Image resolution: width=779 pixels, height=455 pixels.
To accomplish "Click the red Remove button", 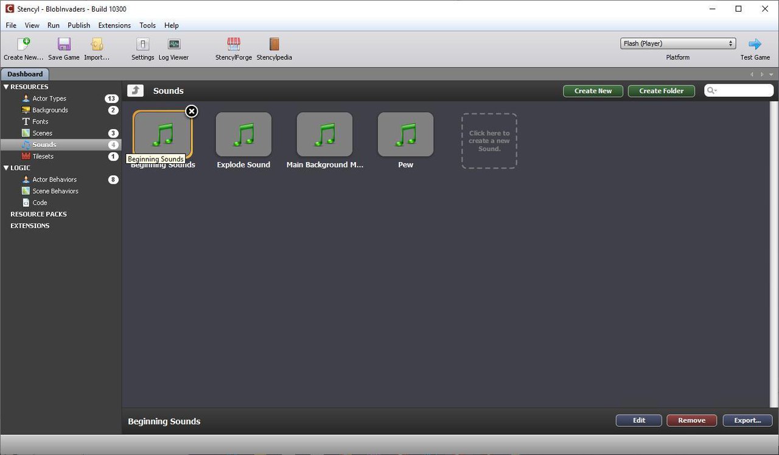I will tap(692, 420).
